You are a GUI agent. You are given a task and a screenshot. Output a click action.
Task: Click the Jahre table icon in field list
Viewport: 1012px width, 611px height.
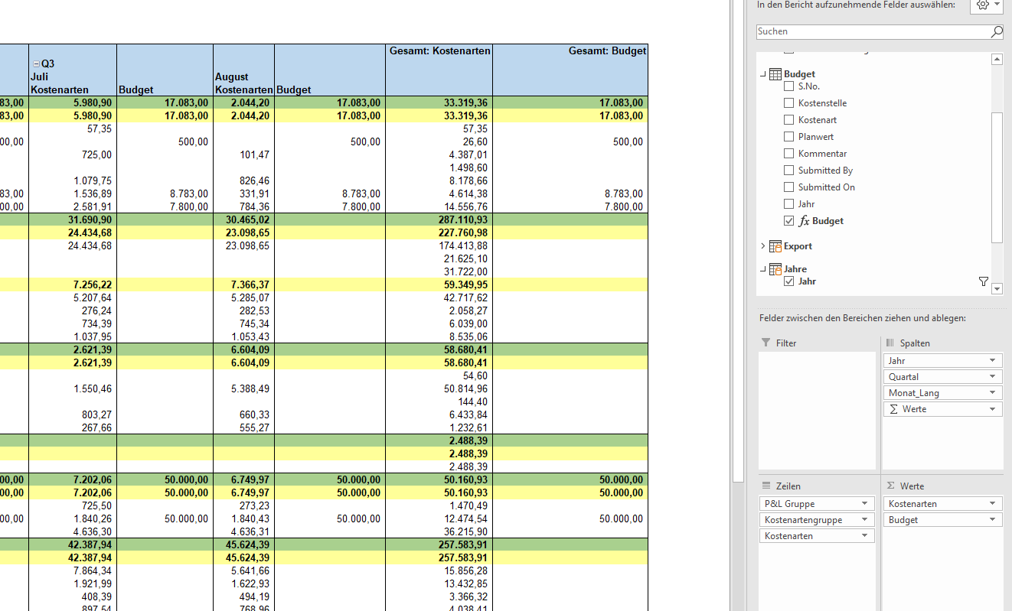775,269
